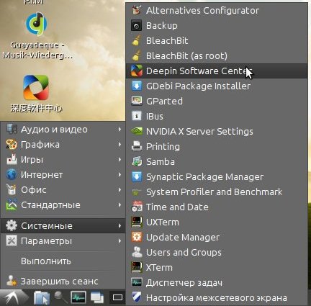Image resolution: width=311 pixels, height=306 pixels.
Task: Launch Backup from the system menu
Action: tap(217, 26)
